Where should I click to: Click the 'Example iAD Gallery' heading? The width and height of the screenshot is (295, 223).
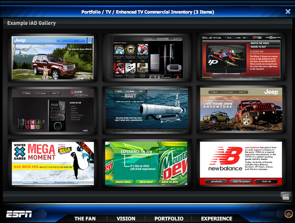(31, 23)
